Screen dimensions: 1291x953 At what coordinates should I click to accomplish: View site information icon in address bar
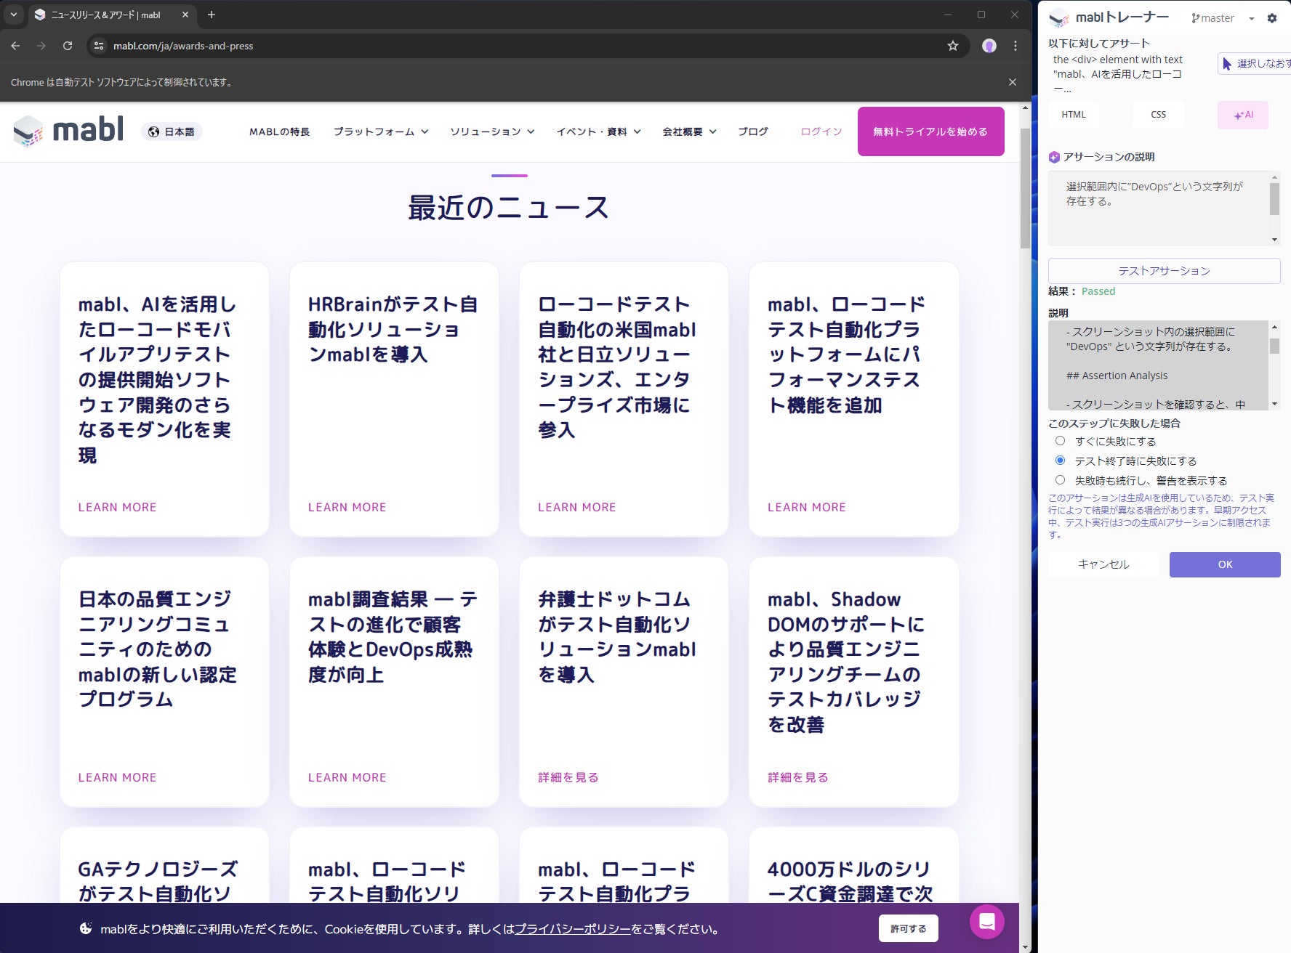[99, 46]
